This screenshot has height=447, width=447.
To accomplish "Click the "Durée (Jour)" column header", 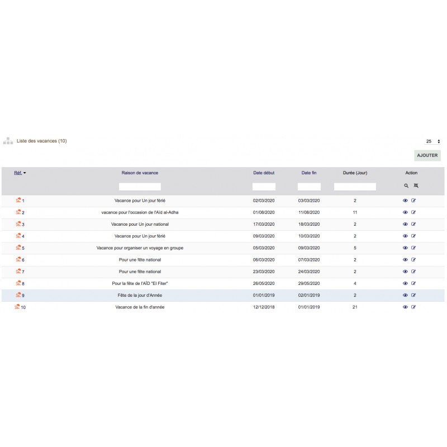I will pos(354,173).
